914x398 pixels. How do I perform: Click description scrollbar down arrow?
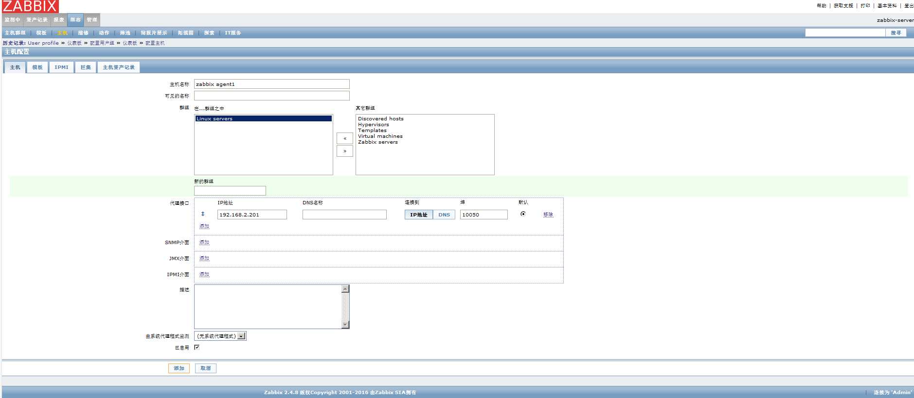point(345,325)
